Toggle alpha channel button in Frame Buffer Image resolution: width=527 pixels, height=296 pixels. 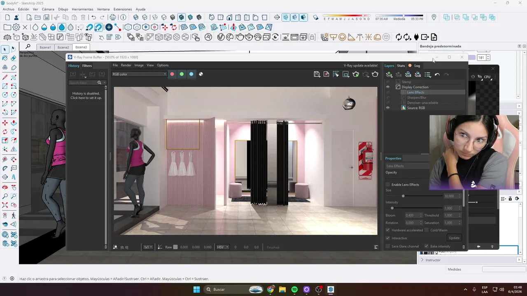pyautogui.click(x=201, y=74)
